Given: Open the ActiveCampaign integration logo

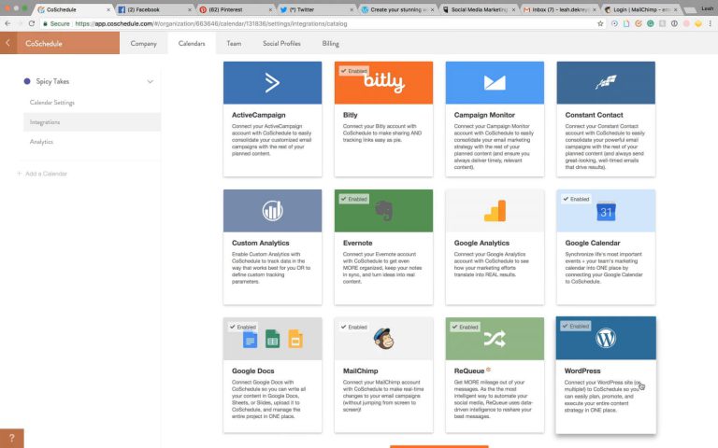Looking at the screenshot, I should (272, 83).
